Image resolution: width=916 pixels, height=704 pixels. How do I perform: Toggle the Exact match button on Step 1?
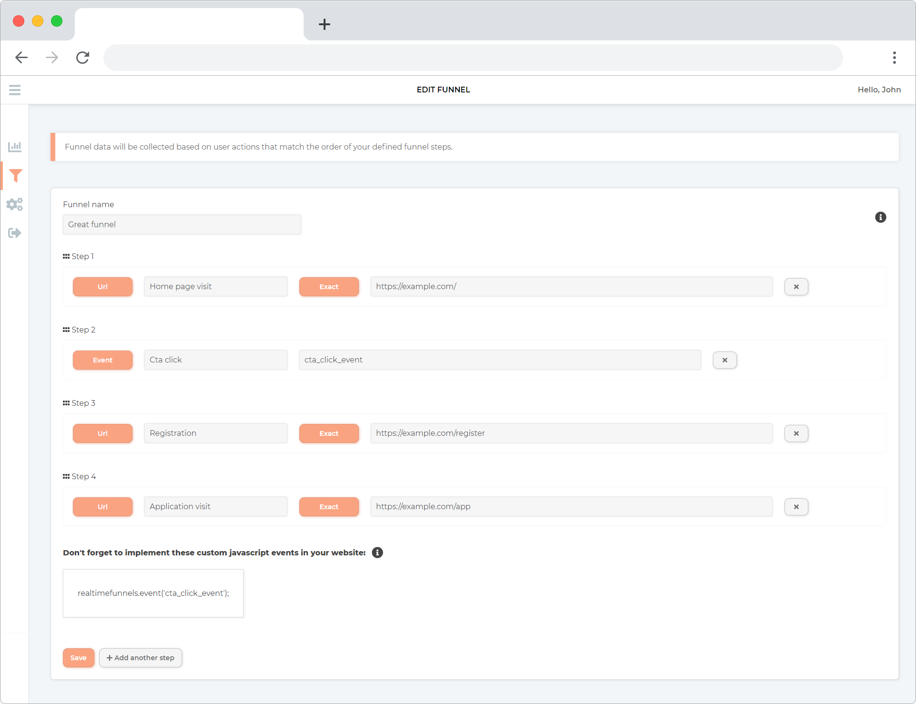pos(328,286)
